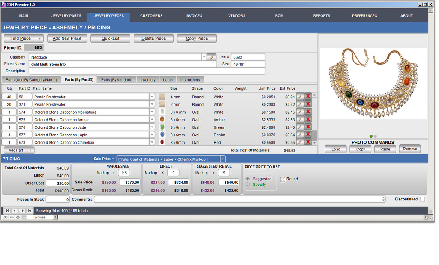Viewport: 439px width, 265px height.
Task: Jump to the last record
Action: coord(30,211)
